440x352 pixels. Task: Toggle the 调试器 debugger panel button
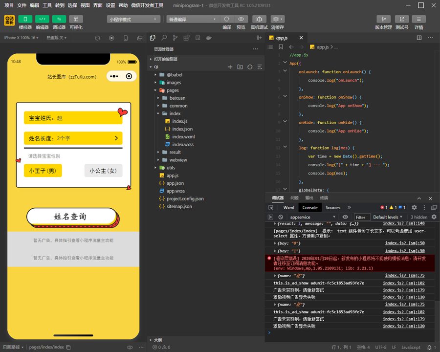click(59, 19)
